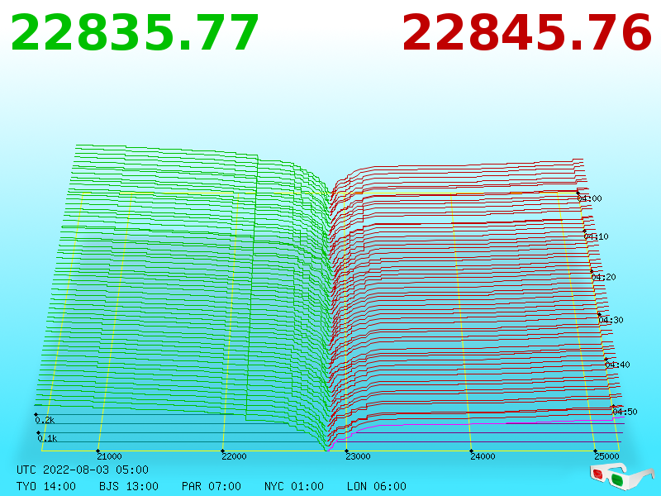Viewport: 661px width, 496px height.
Task: Click the 23000 price axis label
Action: click(358, 456)
